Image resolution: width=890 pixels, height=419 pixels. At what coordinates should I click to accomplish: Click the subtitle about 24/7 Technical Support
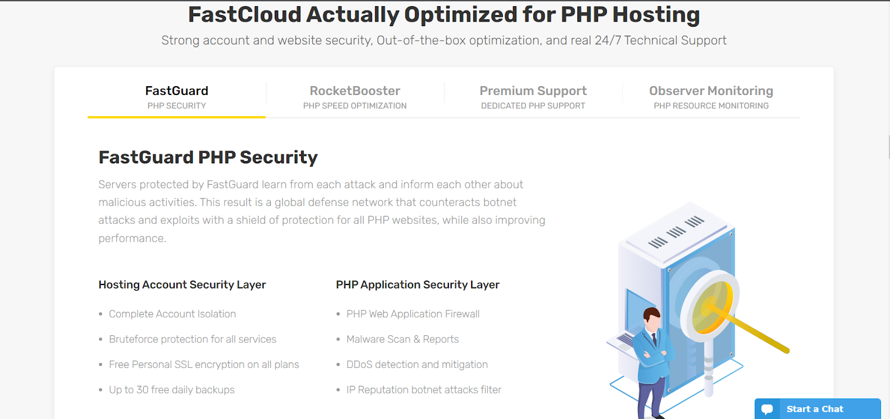444,41
